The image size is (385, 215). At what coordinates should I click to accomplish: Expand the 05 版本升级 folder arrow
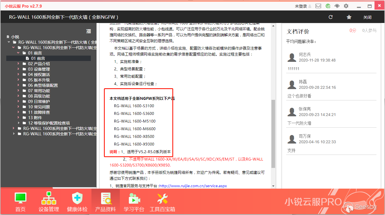coord(18,80)
